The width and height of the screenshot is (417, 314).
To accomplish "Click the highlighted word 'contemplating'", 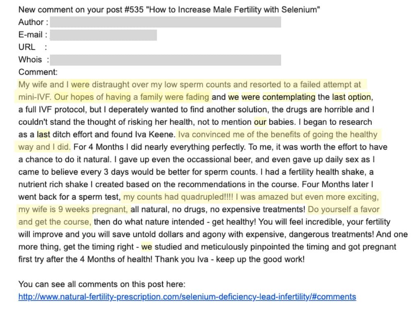I will coord(289,97).
